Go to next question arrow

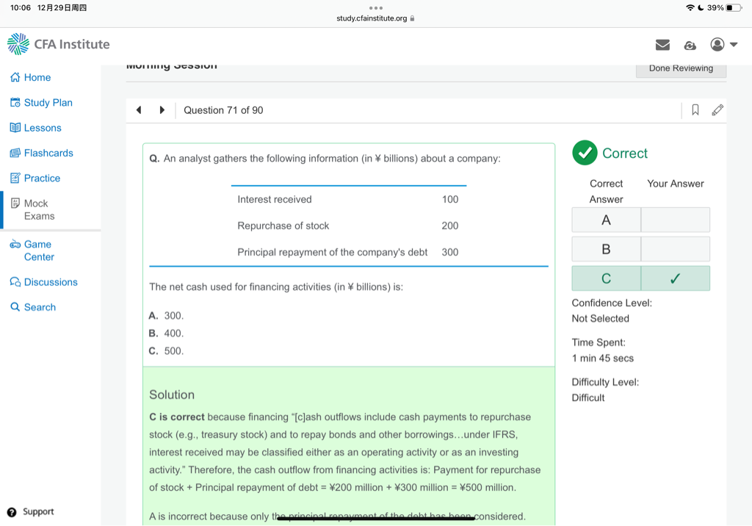click(x=162, y=110)
